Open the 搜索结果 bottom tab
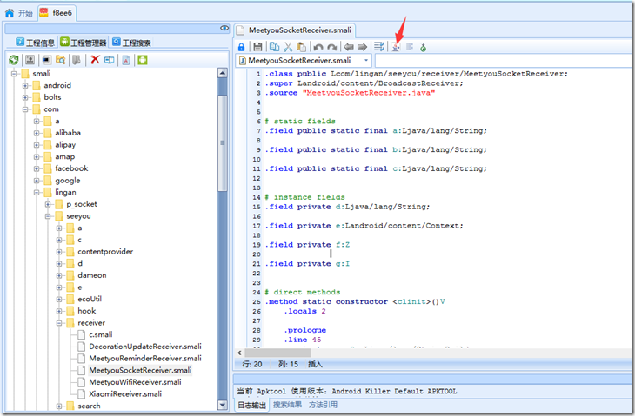This screenshot has width=635, height=416. point(287,405)
